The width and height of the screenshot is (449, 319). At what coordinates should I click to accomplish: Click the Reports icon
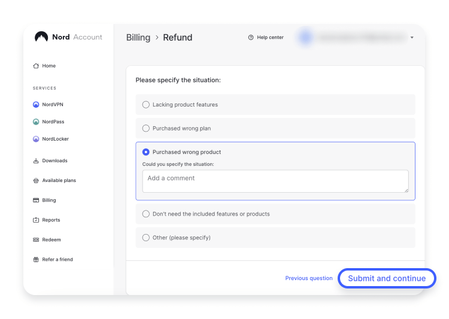36,220
